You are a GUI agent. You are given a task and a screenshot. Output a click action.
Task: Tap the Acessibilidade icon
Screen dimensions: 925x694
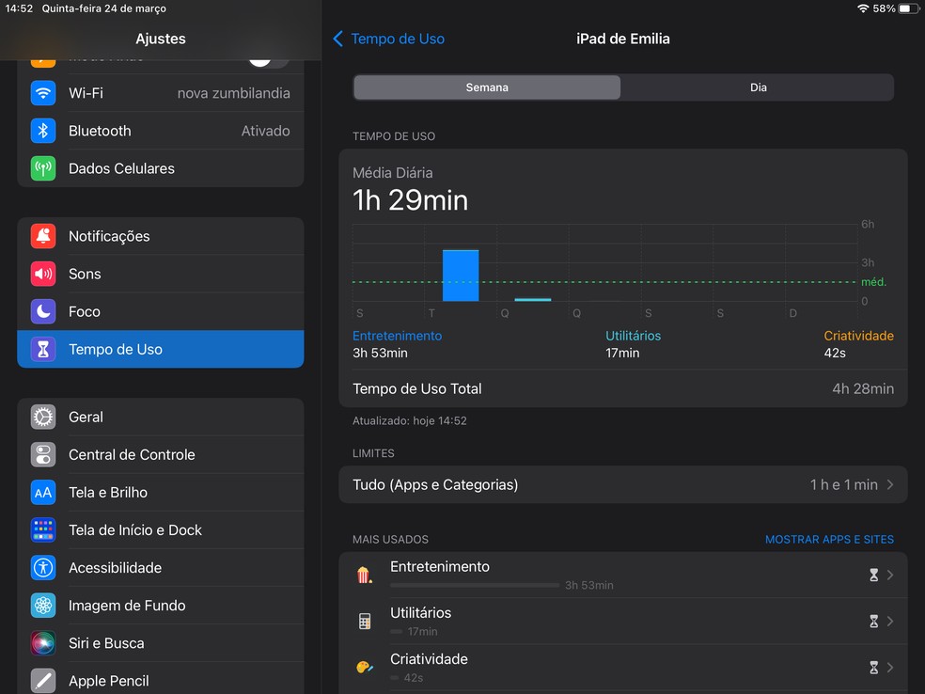(43, 568)
